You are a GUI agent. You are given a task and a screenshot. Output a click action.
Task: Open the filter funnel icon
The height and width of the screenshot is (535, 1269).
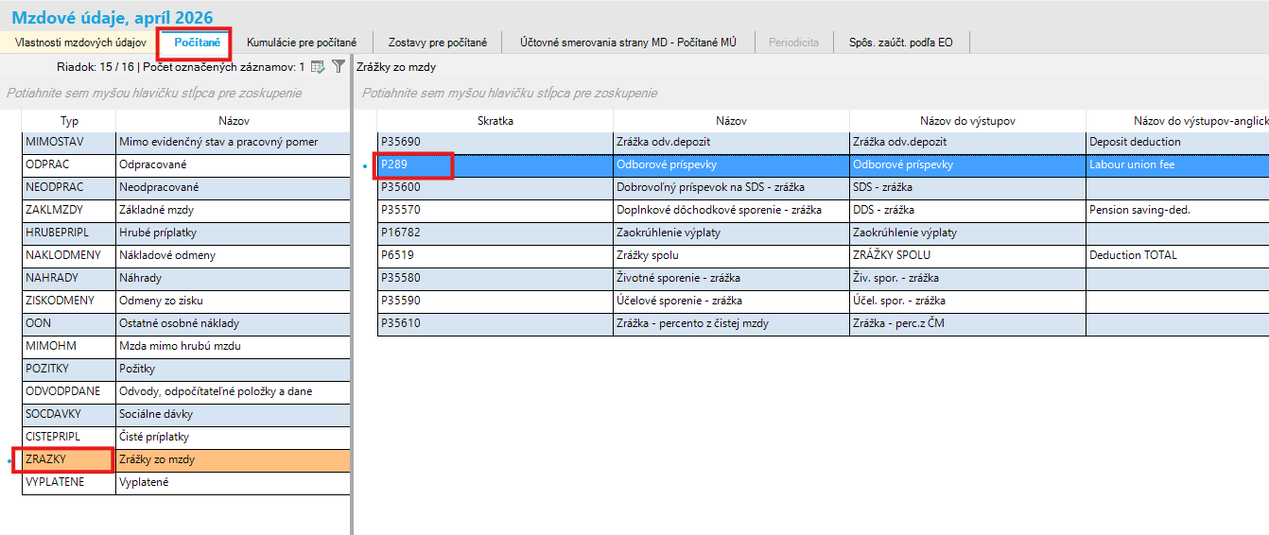339,67
